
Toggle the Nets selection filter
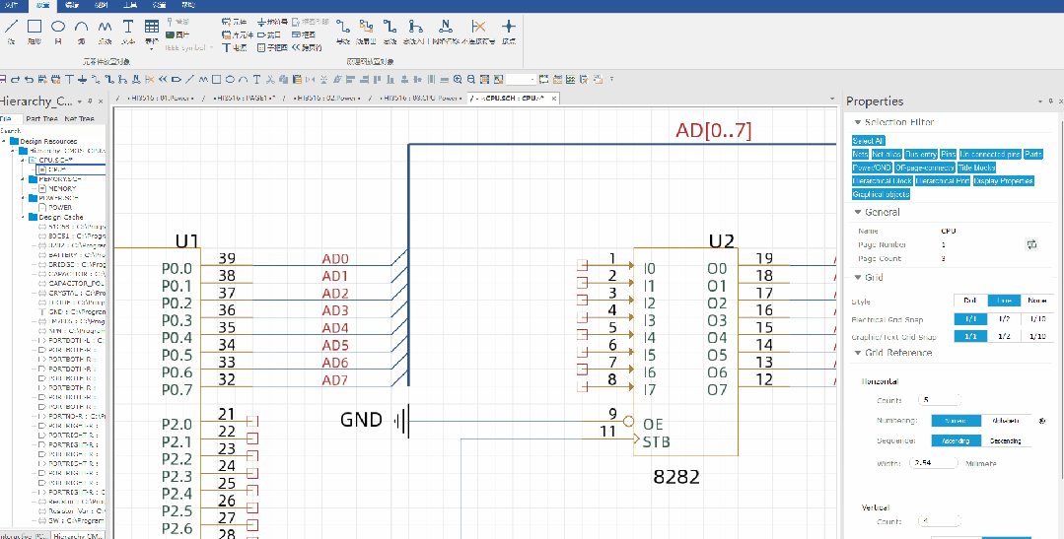[860, 155]
